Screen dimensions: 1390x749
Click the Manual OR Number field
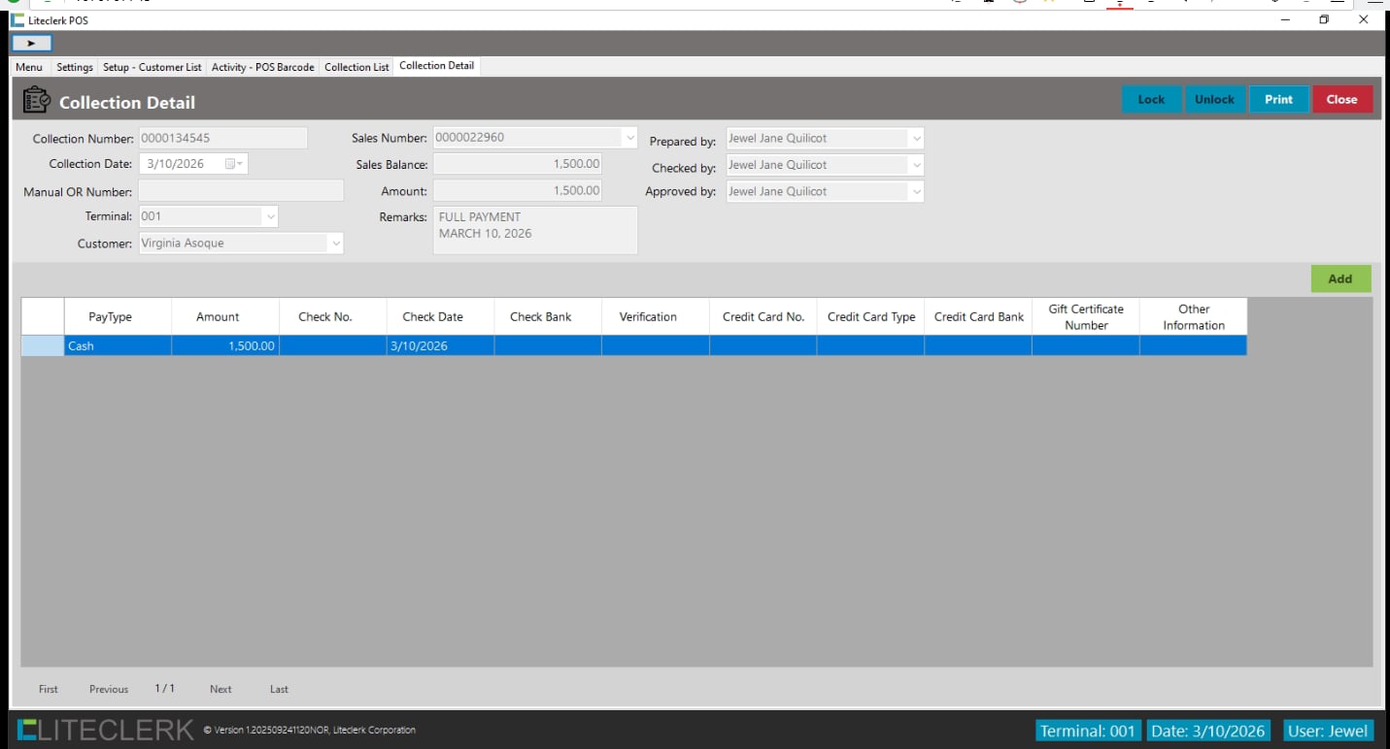click(241, 191)
